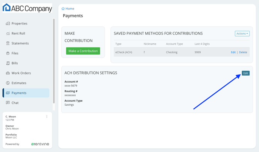Edit the ACH Distribution Settings
This screenshot has width=259, height=152.
click(245, 73)
